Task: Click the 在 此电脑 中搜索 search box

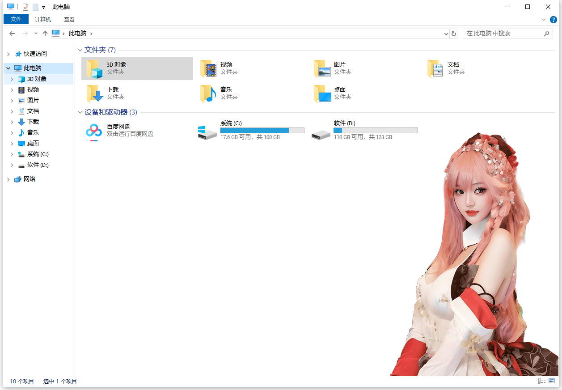Action: click(503, 34)
